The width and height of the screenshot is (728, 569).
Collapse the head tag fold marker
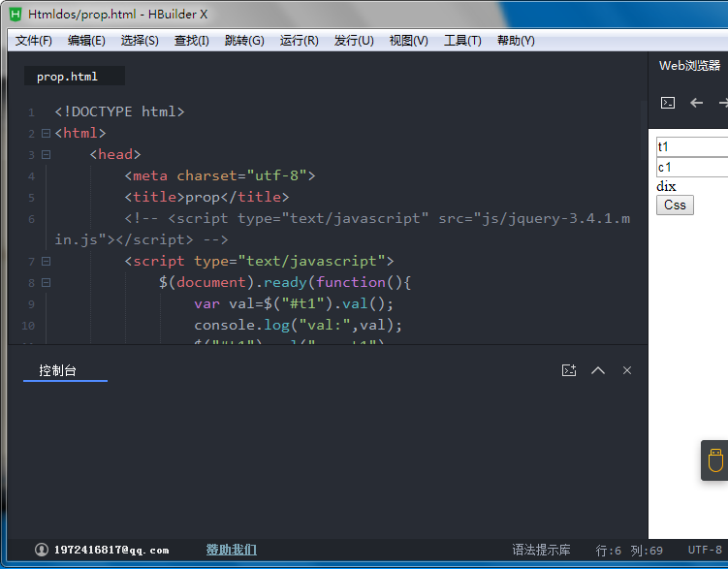tap(46, 154)
